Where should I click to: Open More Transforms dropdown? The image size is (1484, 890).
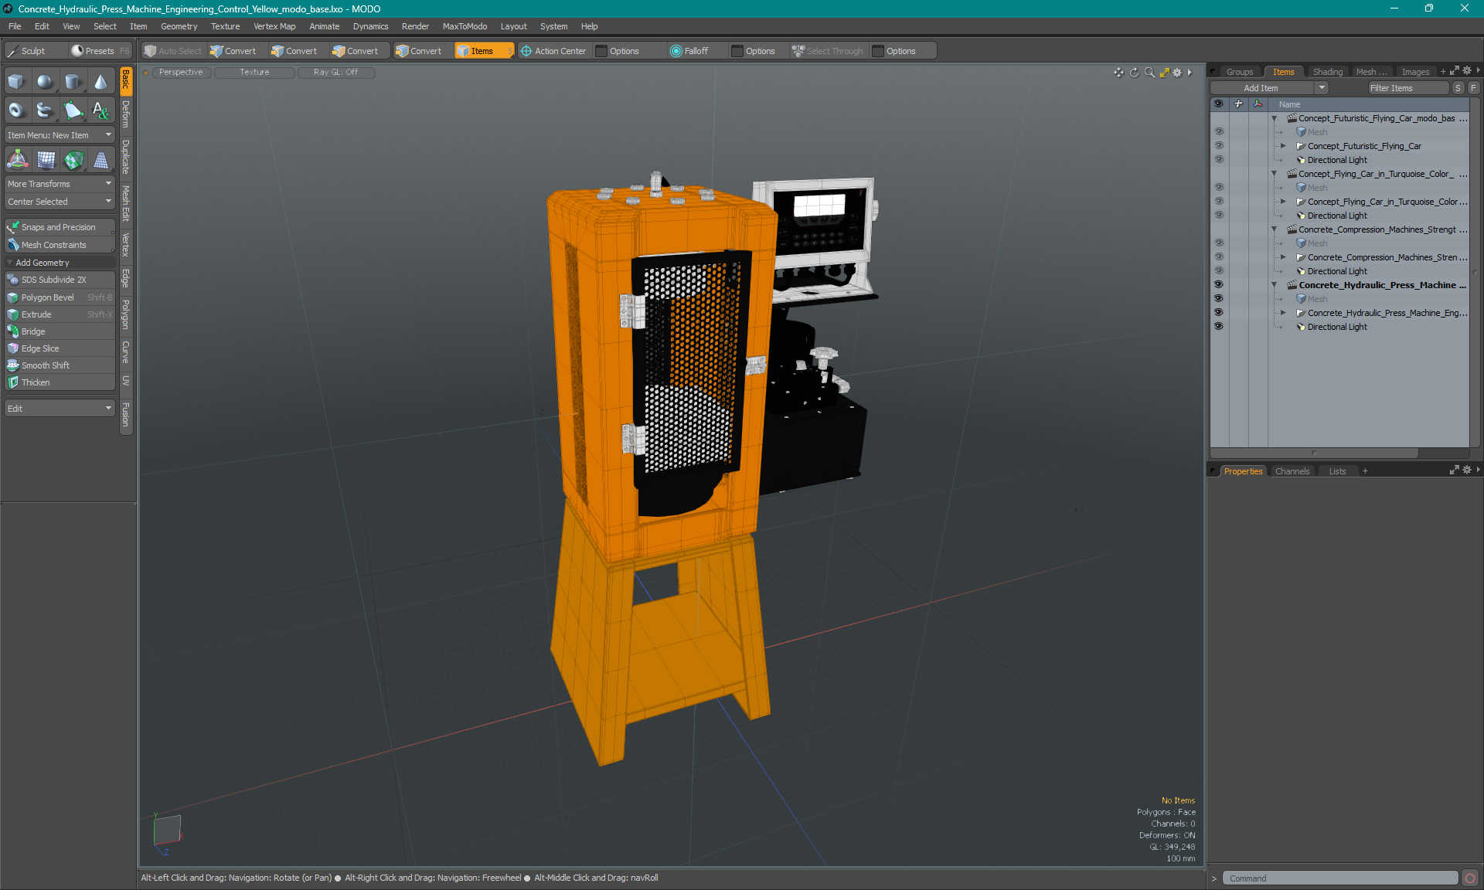click(60, 184)
